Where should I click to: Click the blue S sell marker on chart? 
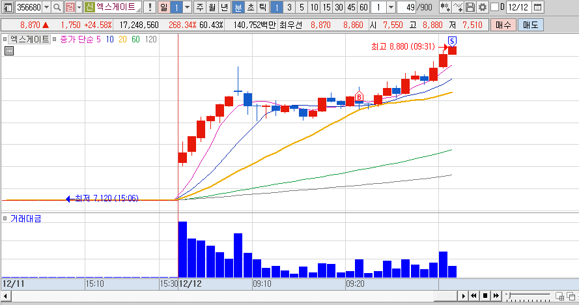point(452,41)
